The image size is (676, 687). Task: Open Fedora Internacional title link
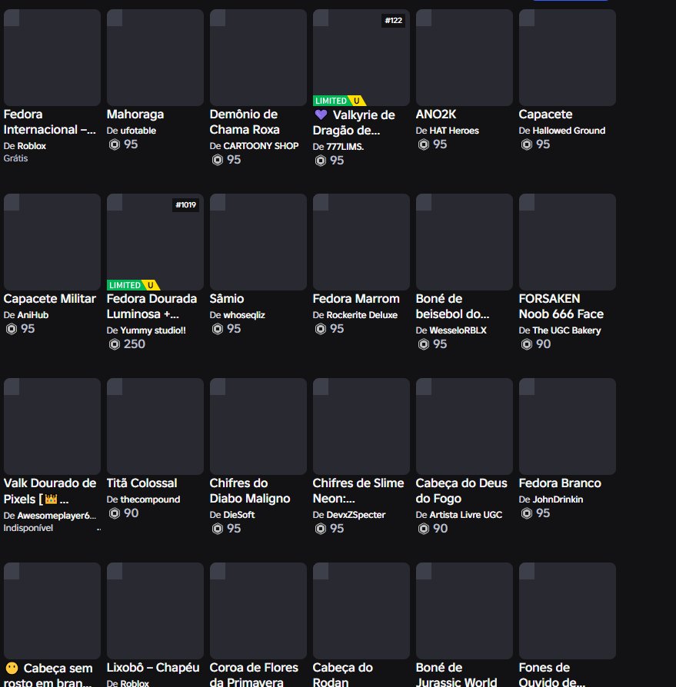tap(49, 122)
